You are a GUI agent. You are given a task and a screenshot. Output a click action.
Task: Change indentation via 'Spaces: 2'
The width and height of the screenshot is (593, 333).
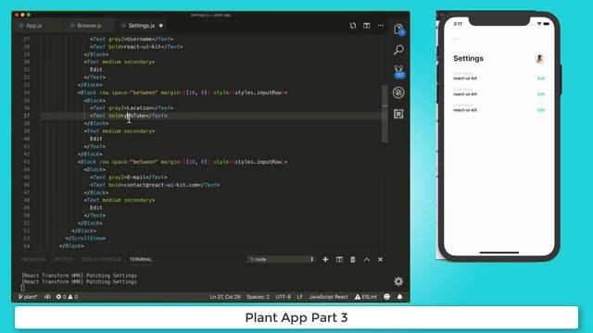(258, 297)
